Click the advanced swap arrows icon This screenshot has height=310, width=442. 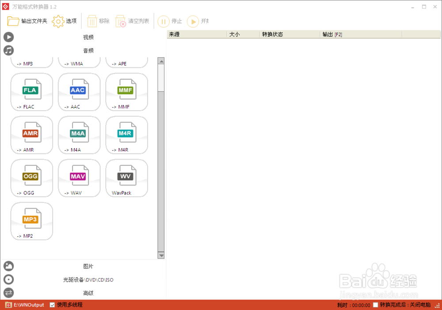[8, 293]
